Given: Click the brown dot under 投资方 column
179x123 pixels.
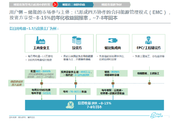Looking at the screenshot, I should point(76,83).
